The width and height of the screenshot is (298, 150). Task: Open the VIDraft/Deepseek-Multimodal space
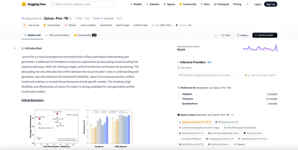tap(240, 128)
